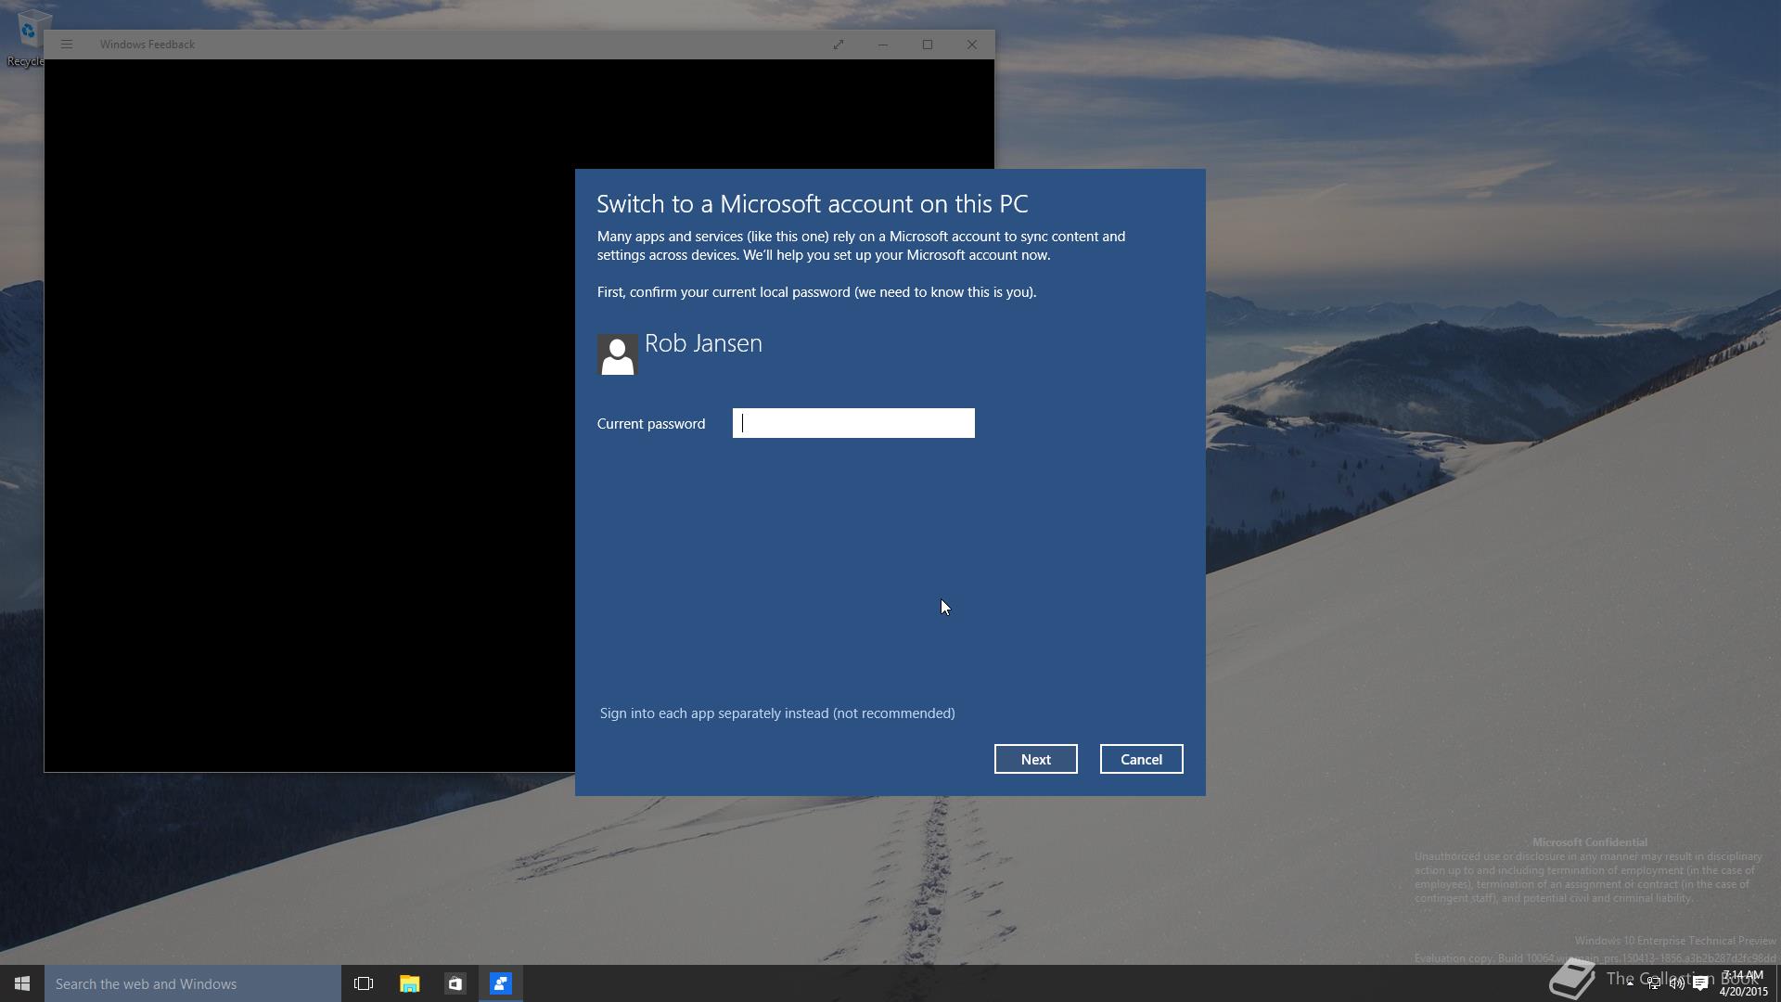Open the Start menu
This screenshot has width=1781, height=1002.
tap(22, 983)
